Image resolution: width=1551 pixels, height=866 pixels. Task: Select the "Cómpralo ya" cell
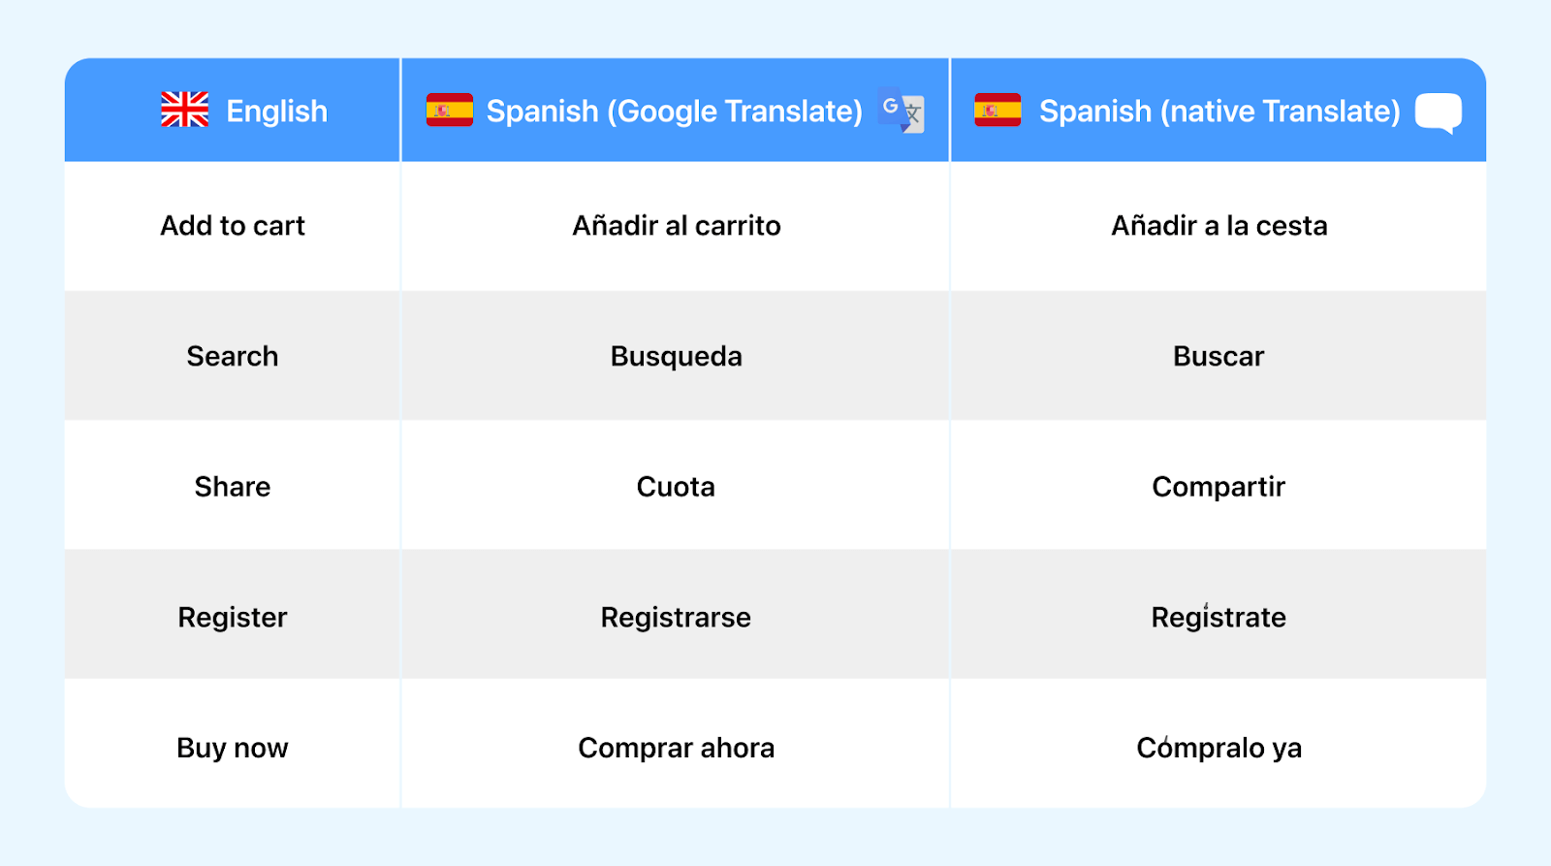point(1219,748)
